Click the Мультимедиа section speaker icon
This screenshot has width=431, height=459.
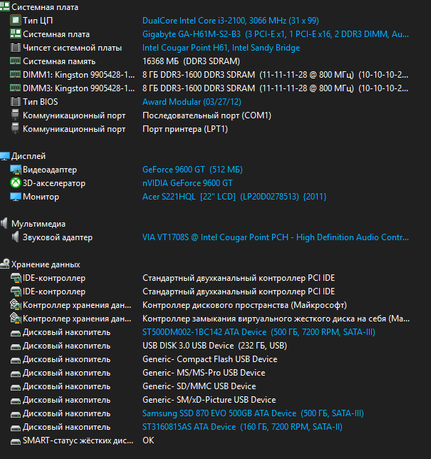[x=4, y=223]
